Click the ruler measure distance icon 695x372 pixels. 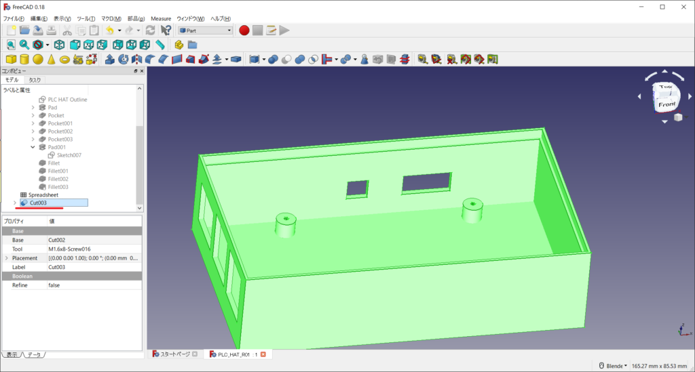160,45
